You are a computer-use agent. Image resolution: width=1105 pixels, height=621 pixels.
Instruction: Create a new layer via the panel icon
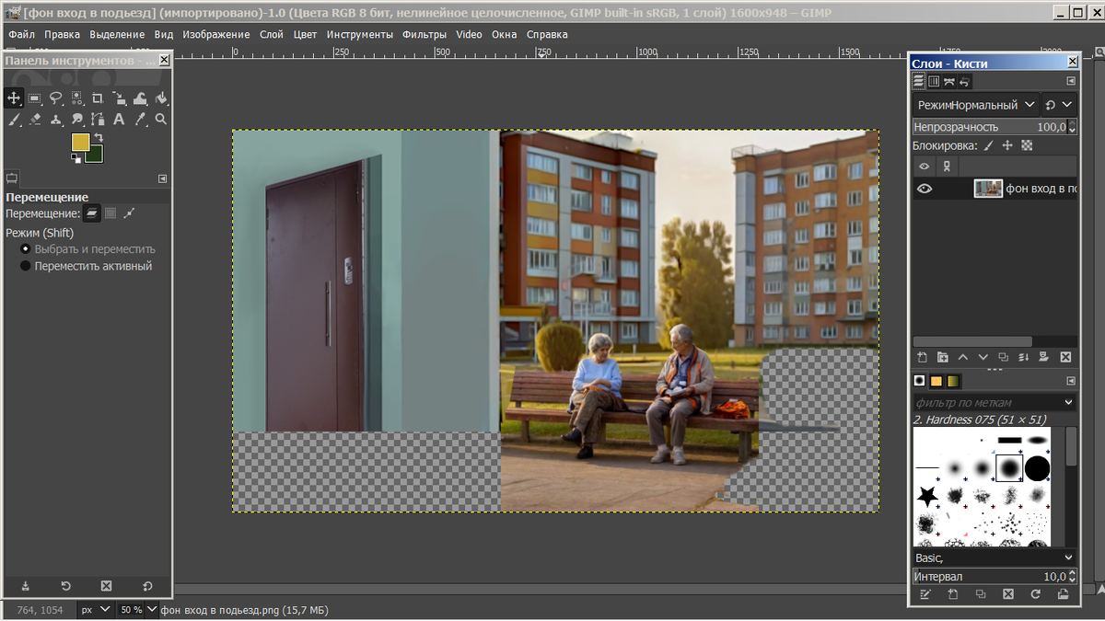[x=922, y=357]
